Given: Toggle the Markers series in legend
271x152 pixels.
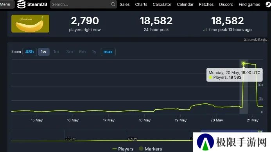Looking at the screenshot, I should pyautogui.click(x=151, y=149).
